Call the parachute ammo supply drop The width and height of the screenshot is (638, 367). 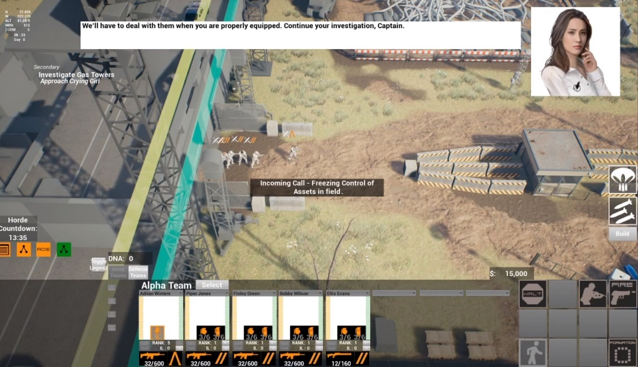coord(622,179)
